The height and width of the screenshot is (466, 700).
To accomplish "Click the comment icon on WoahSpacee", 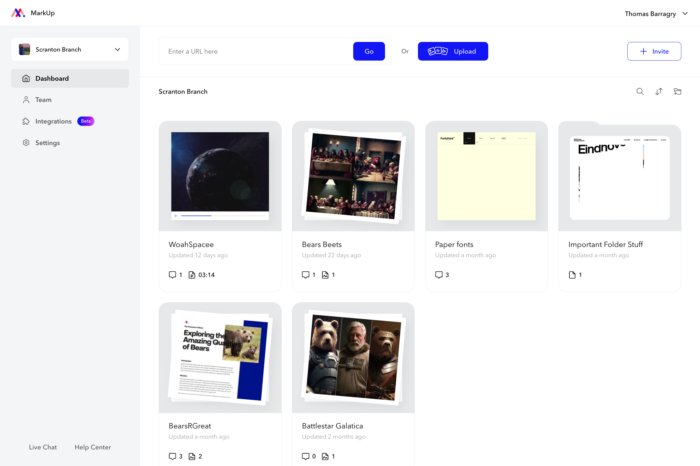I will [173, 275].
